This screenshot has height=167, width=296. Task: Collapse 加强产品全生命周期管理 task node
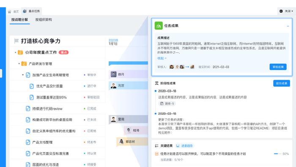pyautogui.click(x=23, y=75)
